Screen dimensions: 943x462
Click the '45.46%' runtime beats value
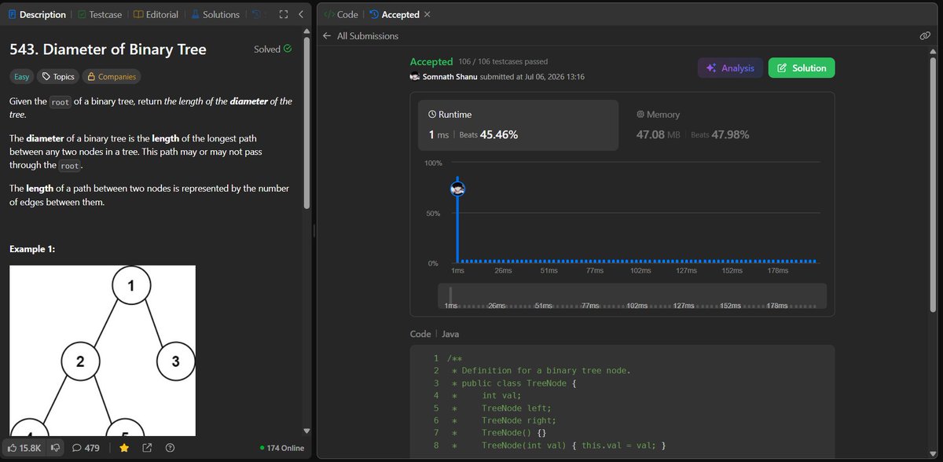(499, 134)
